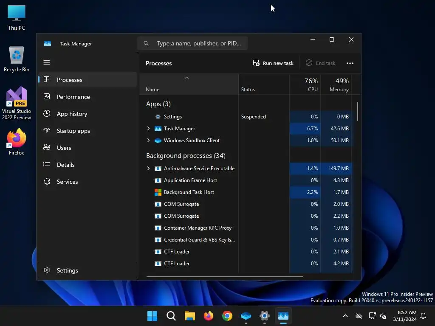Screen dimensions: 435x326
Task: Click the Details list icon in the sidebar
Action: [x=47, y=164]
